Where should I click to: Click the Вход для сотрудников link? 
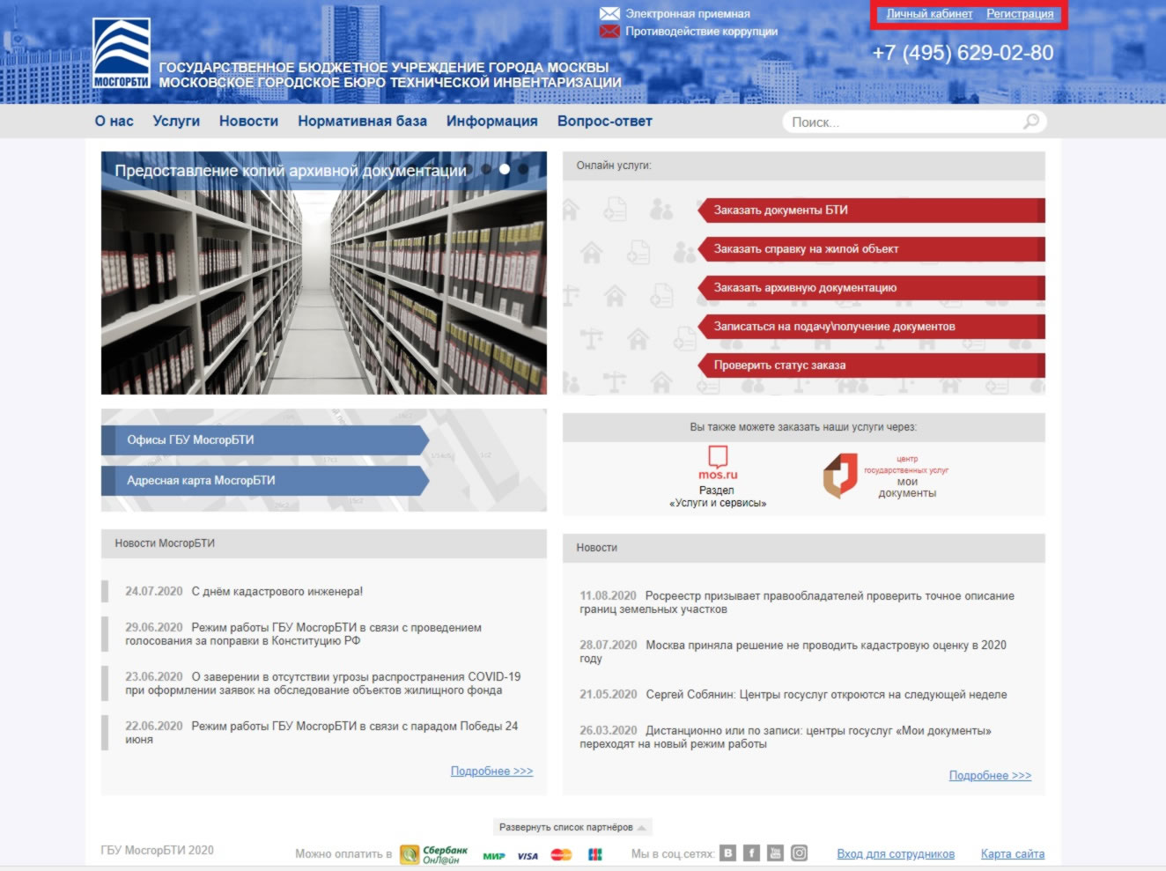(896, 853)
